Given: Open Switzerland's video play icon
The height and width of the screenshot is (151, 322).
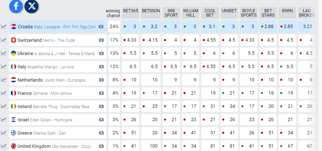Looking at the screenshot, I should (101, 40).
